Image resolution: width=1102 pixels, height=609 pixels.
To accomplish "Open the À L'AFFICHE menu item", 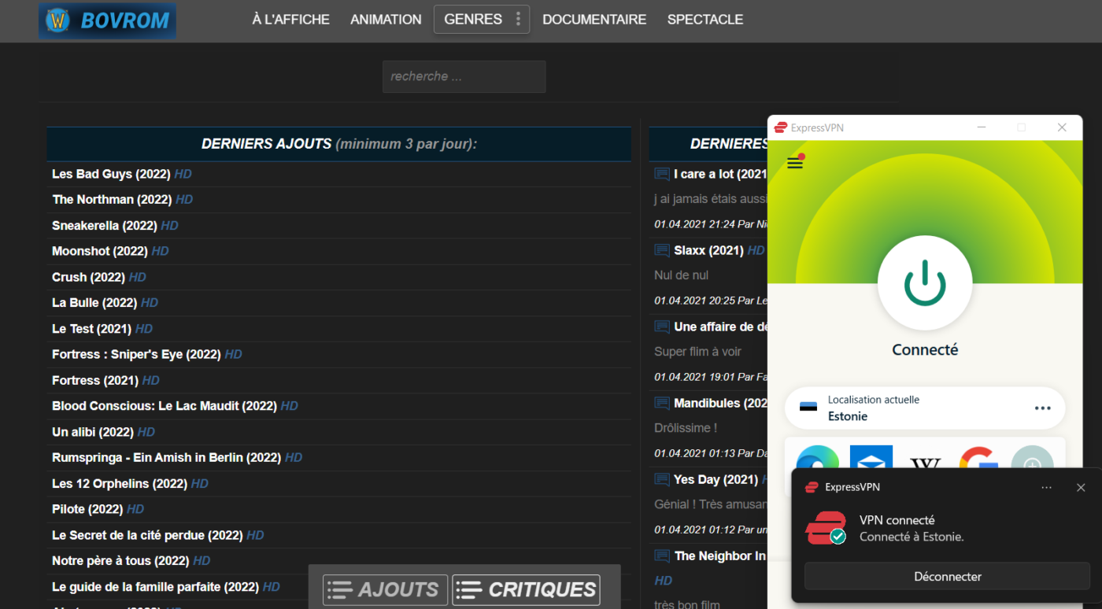I will (x=291, y=20).
